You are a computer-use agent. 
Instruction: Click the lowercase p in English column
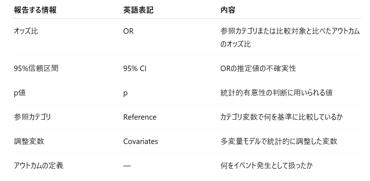(x=125, y=93)
